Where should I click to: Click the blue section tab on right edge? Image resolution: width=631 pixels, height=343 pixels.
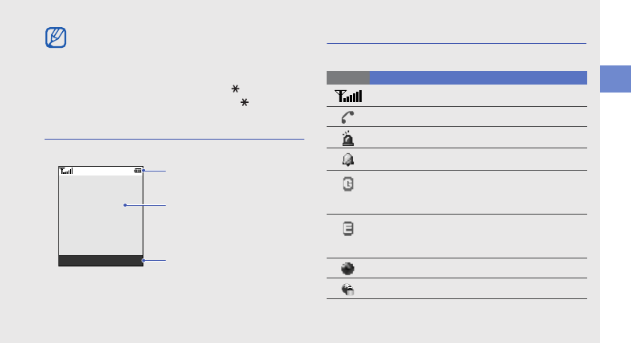coord(613,79)
